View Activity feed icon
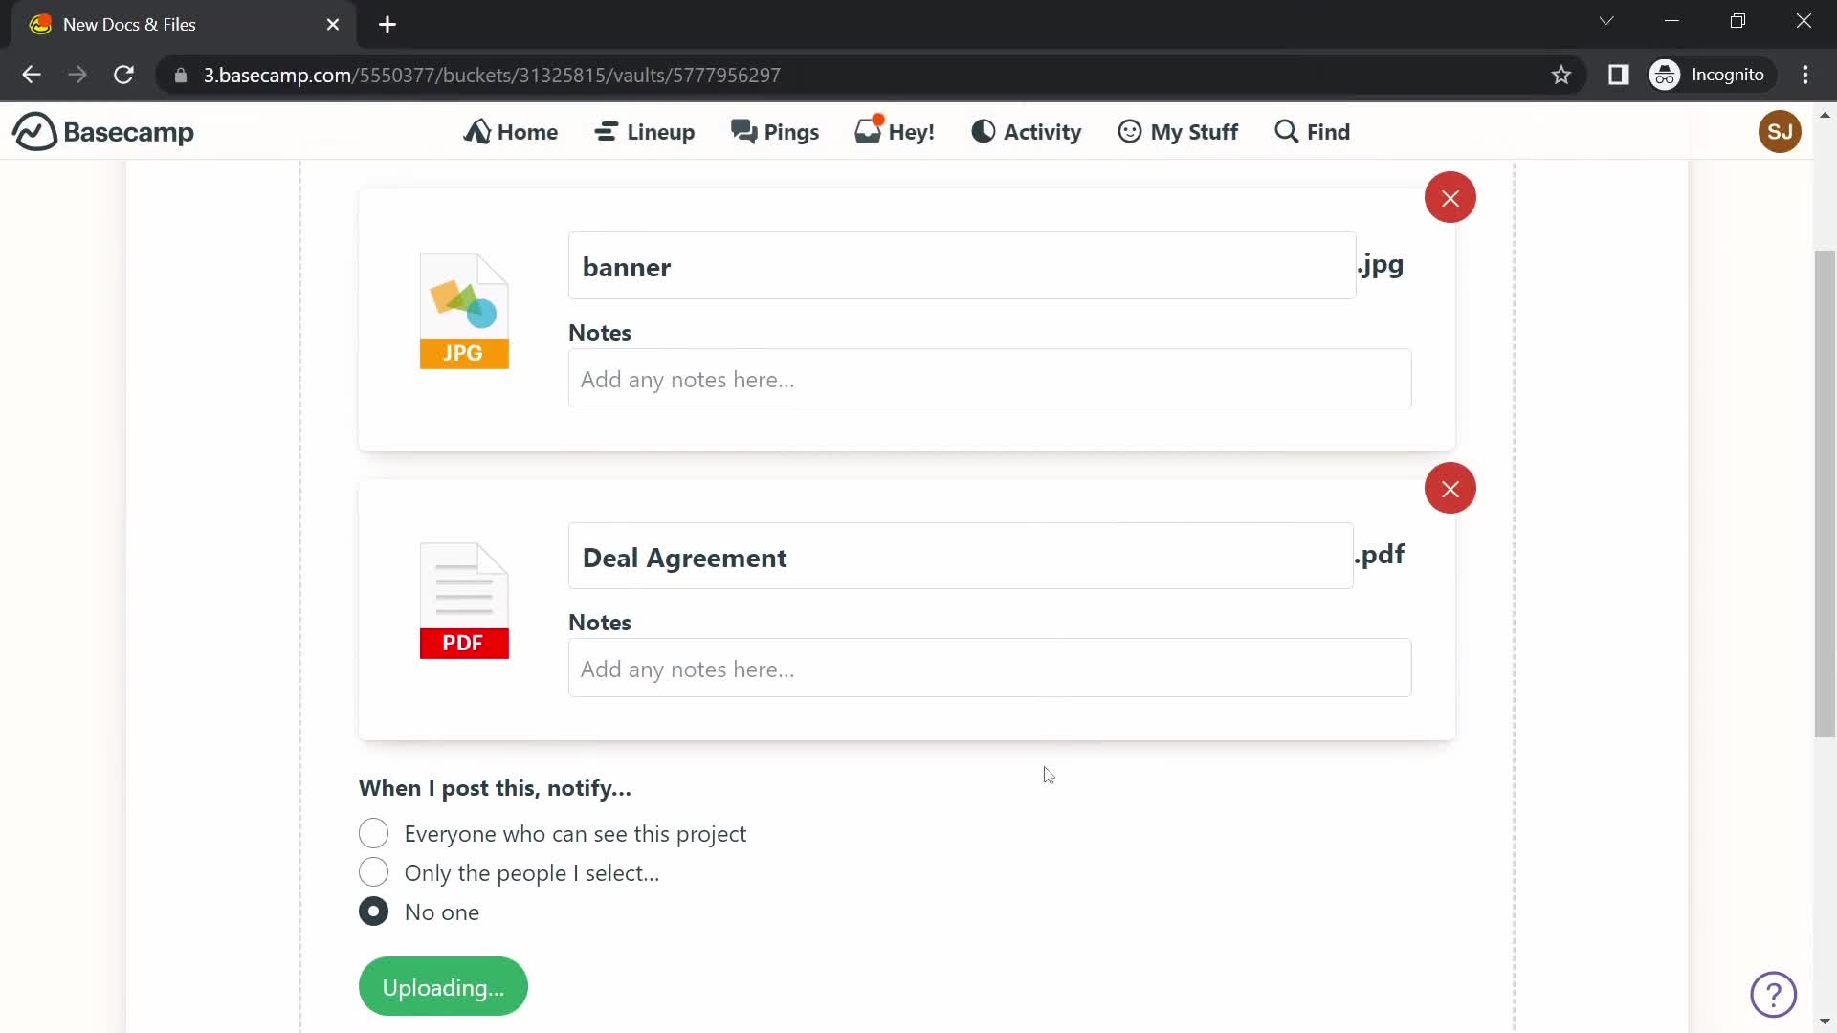Viewport: 1837px width, 1033px height. 982,131
